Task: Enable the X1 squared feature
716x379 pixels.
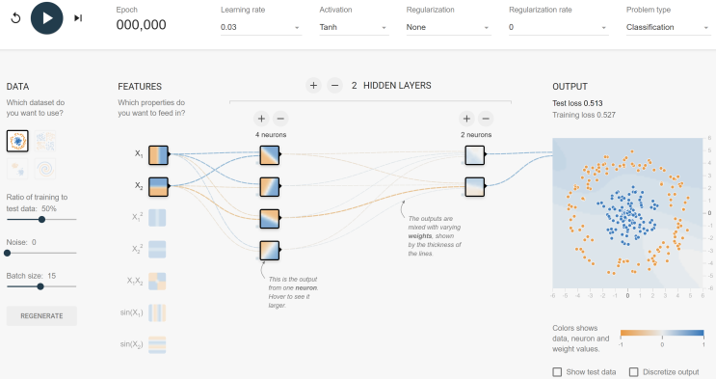Action: pos(157,218)
